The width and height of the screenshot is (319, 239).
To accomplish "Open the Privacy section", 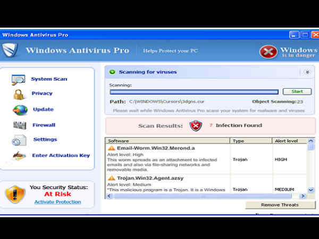I will [x=42, y=93].
